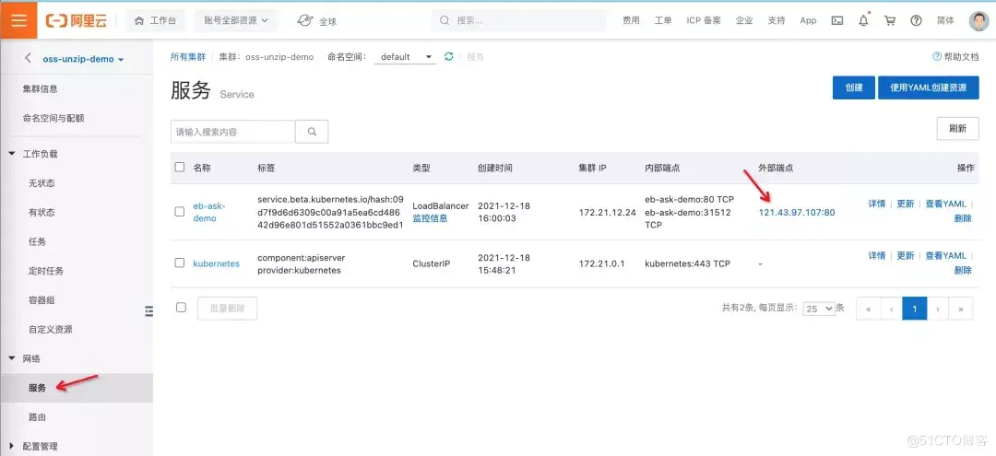This screenshot has height=456, width=996.
Task: Tick the bottom select-all checkbox
Action: click(x=181, y=307)
